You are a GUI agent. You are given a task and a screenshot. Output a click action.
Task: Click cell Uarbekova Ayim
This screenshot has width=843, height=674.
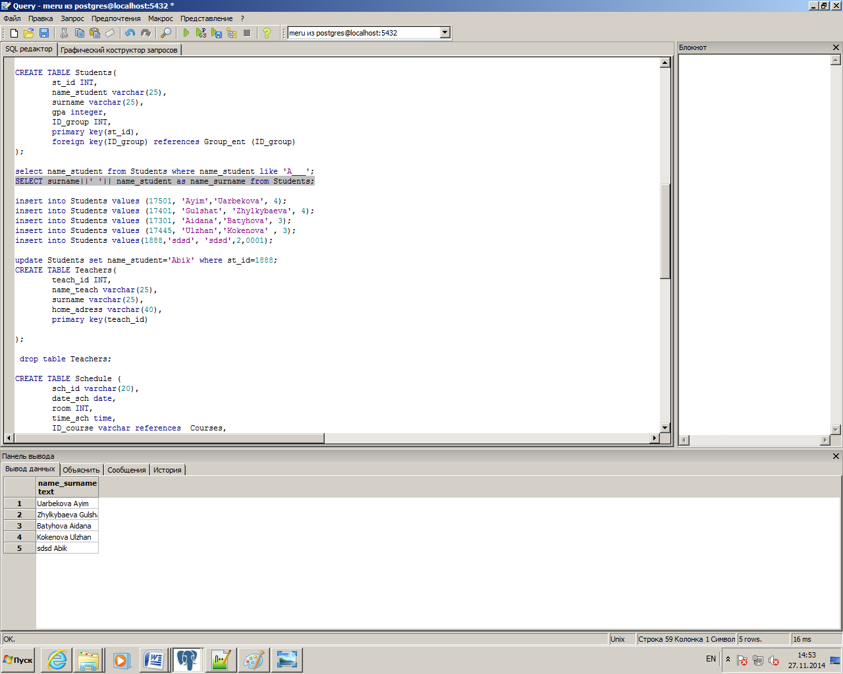(x=67, y=504)
